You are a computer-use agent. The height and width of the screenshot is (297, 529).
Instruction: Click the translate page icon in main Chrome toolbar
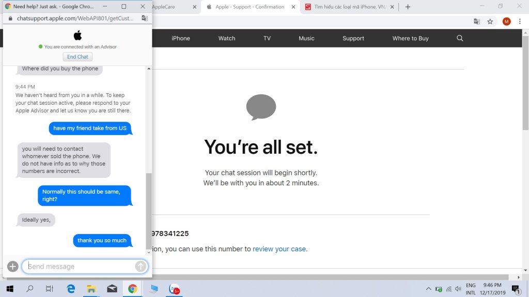pos(477,22)
